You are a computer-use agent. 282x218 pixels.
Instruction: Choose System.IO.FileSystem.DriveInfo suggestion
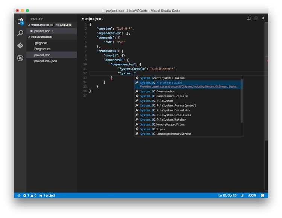(x=188, y=110)
